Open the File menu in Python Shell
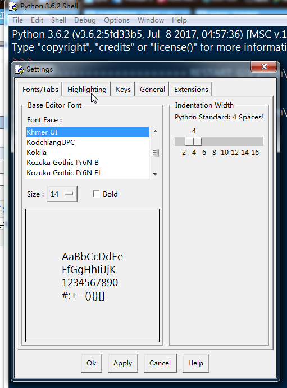This screenshot has width=287, height=388. coord(17,20)
